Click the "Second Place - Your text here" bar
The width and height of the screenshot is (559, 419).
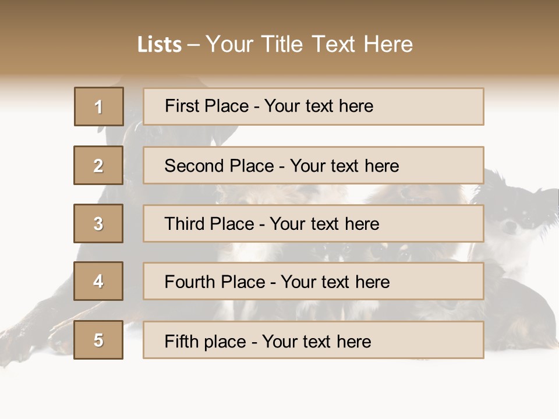pyautogui.click(x=313, y=165)
